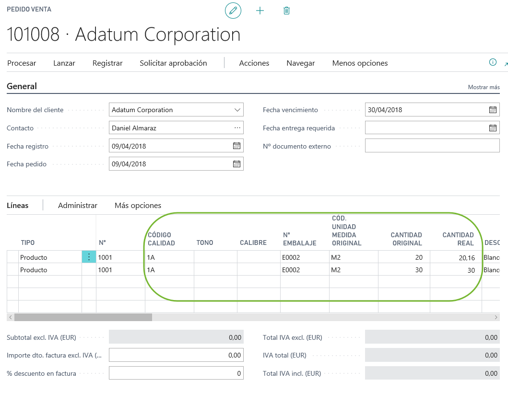Click M2 in the second row

336,270
